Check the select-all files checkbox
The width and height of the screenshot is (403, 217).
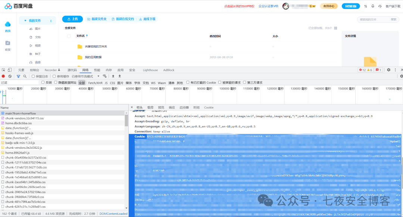69,36
